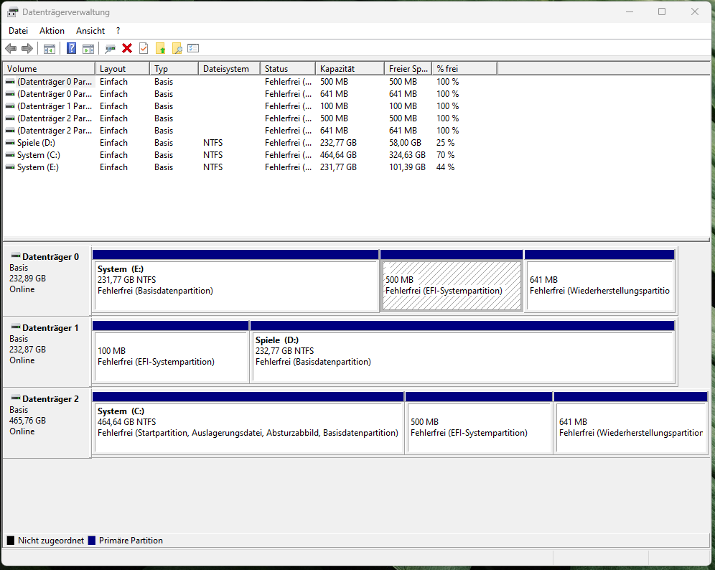
Task: Select System (C:) partition on Datenträger 2
Action: tap(248, 423)
